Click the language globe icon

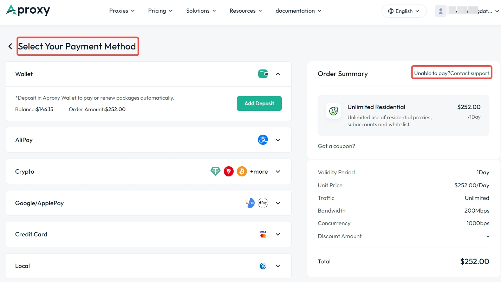click(x=391, y=11)
